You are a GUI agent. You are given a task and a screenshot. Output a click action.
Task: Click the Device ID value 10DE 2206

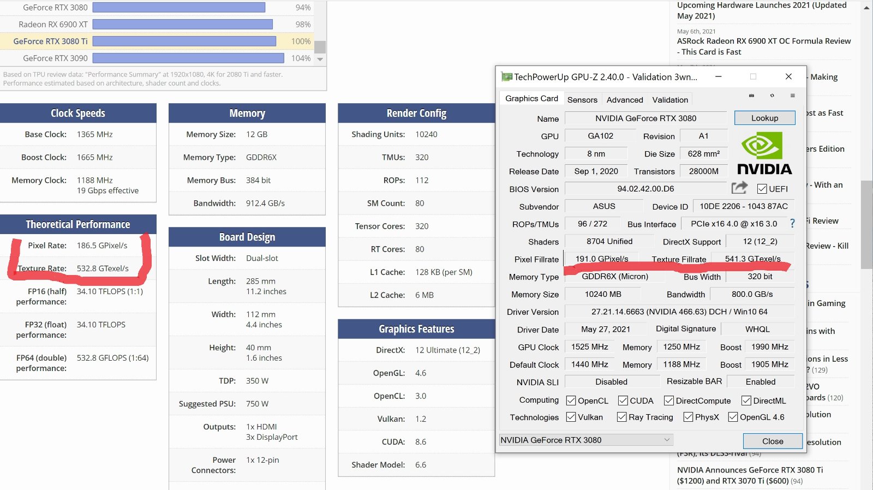[744, 206]
